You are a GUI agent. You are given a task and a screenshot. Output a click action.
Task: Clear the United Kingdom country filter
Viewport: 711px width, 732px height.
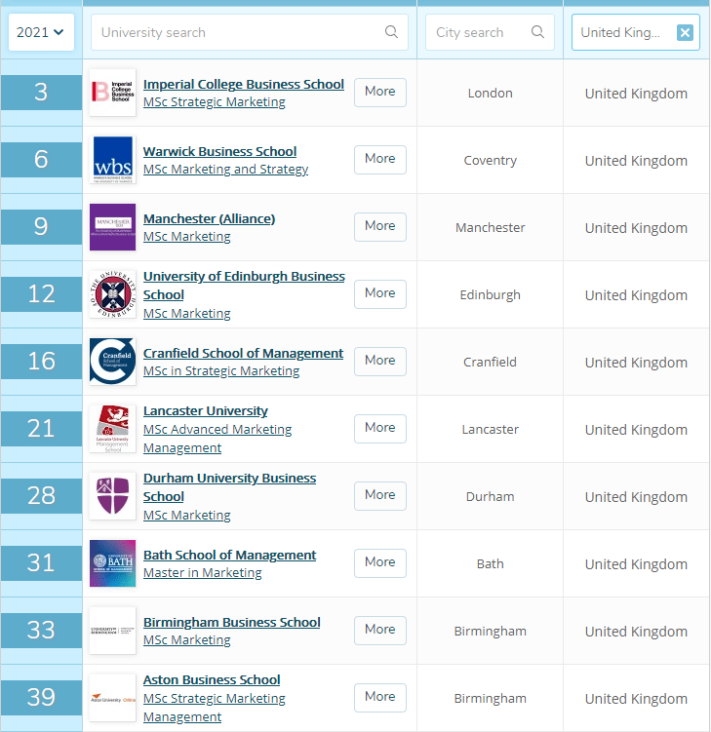tap(685, 33)
